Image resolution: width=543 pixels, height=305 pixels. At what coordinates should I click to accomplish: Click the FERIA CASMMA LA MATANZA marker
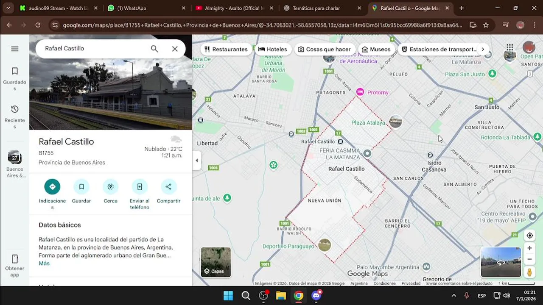(x=367, y=153)
